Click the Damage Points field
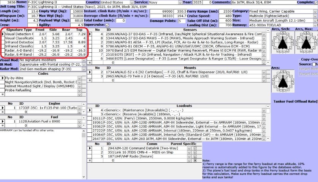 point(182,21)
